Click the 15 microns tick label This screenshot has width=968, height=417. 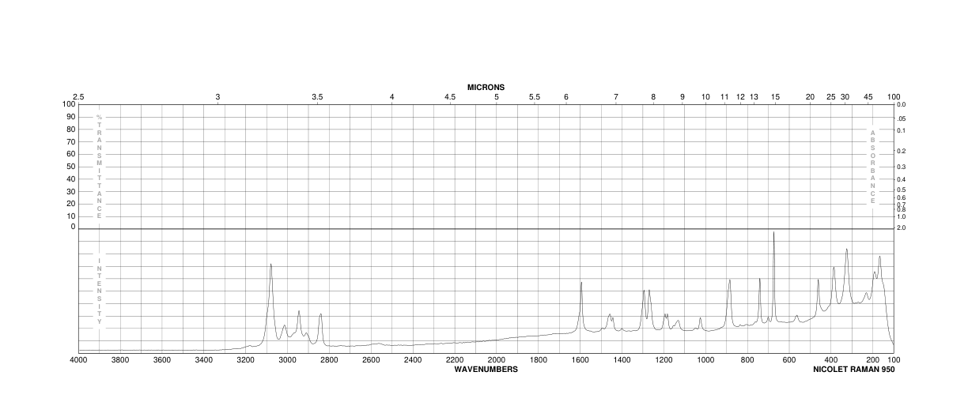pyautogui.click(x=776, y=97)
